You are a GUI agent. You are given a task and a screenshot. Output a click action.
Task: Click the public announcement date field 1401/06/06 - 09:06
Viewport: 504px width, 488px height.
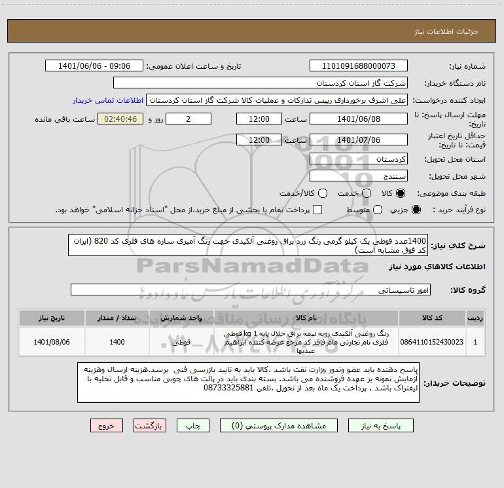(x=94, y=66)
